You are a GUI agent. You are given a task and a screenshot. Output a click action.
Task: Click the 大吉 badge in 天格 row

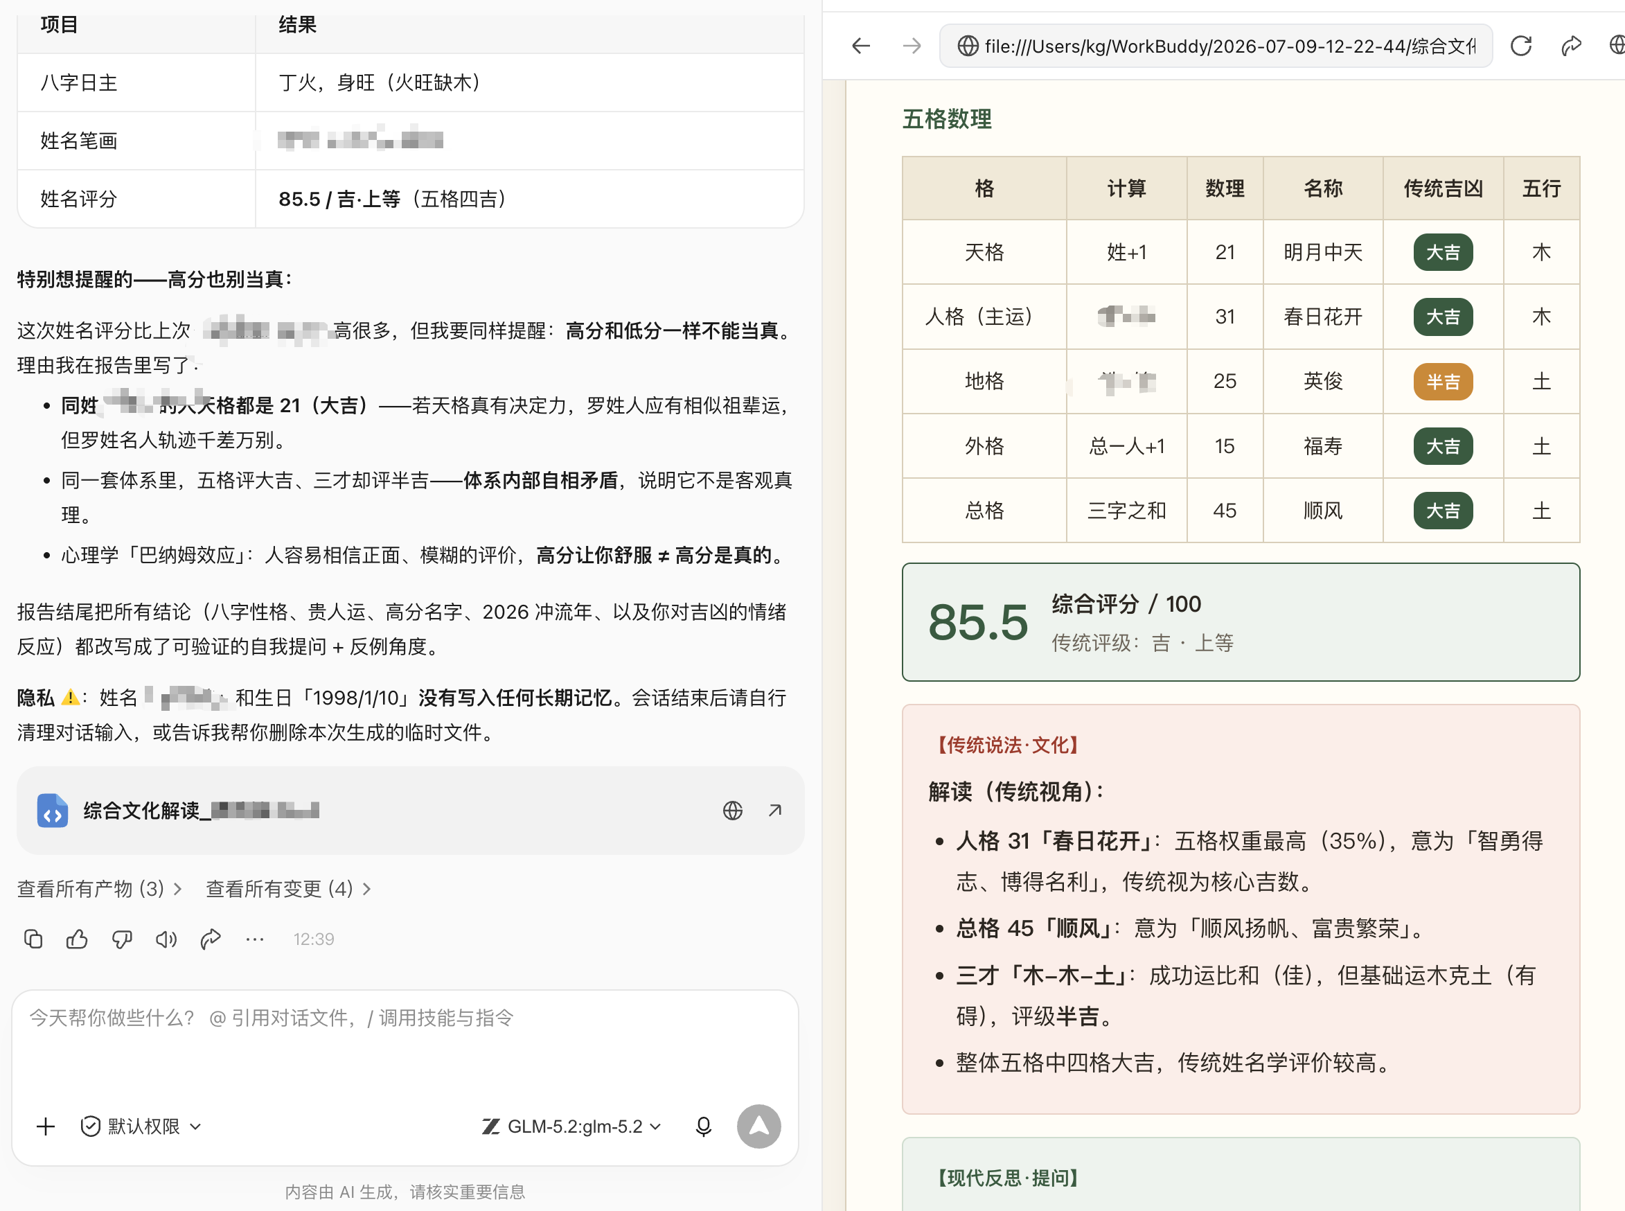[1443, 252]
